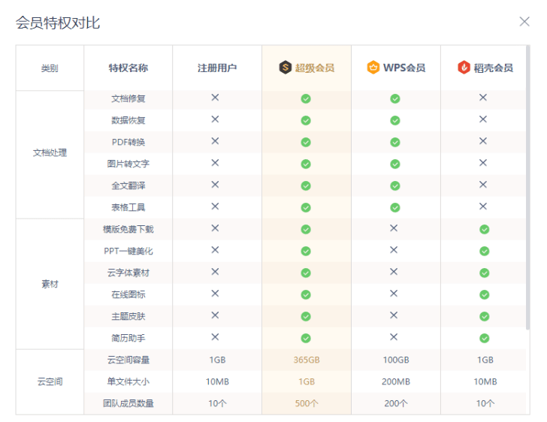Click the 主题皮肤 row label
The height and width of the screenshot is (422, 547).
point(128,316)
